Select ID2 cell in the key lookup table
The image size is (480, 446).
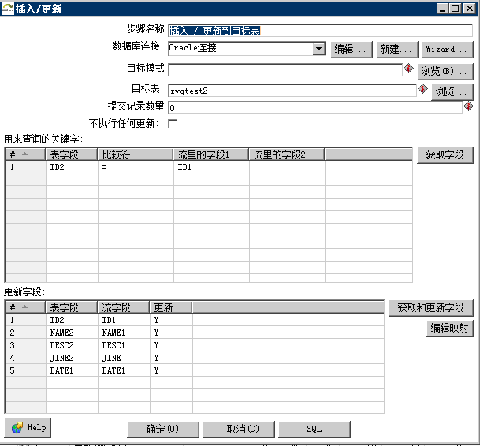72,167
